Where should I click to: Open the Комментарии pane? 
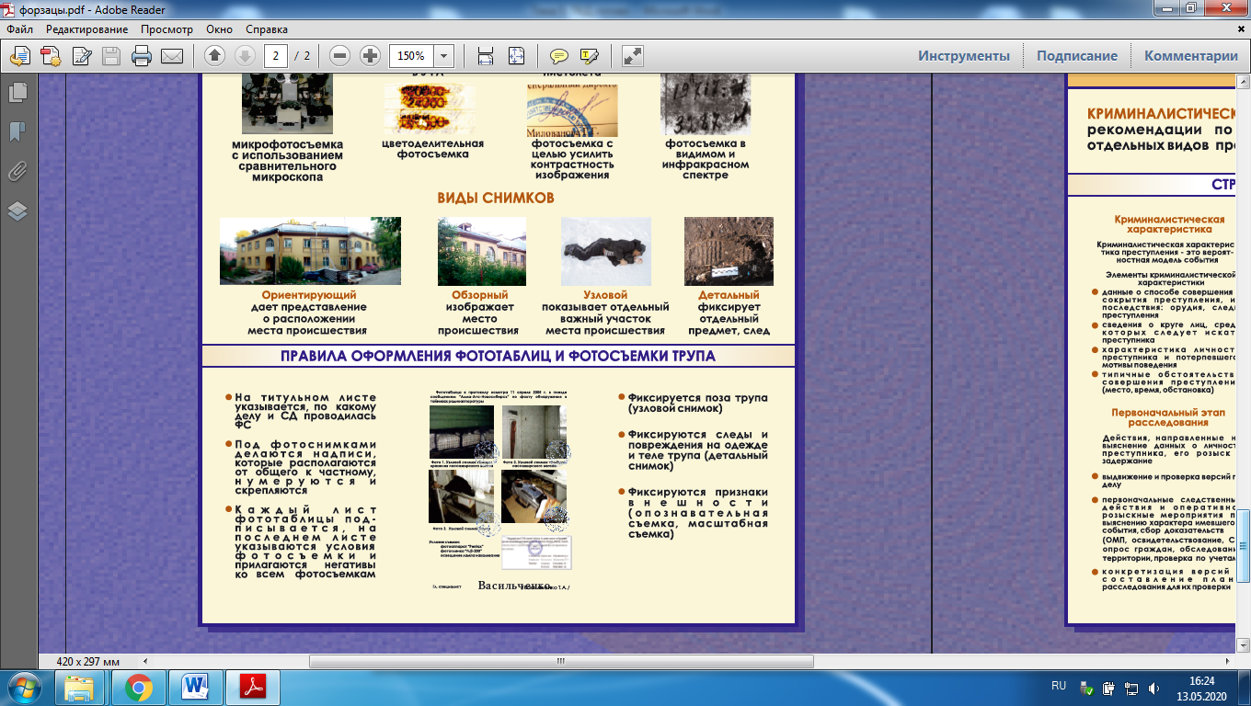1191,56
